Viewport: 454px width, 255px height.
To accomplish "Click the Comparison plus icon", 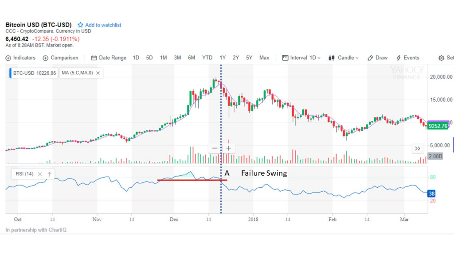I will [x=46, y=58].
